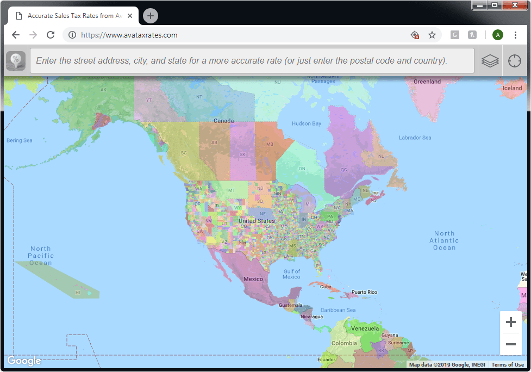The height and width of the screenshot is (372, 531).
Task: Click the Avalara tax rates logo icon
Action: [16, 60]
